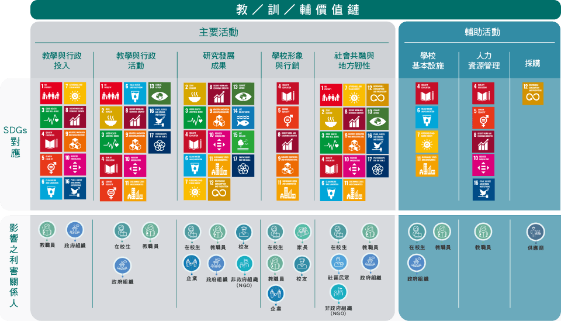Select SDG 7 icon under 教學與行政投入
561x321 pixels.
point(75,93)
